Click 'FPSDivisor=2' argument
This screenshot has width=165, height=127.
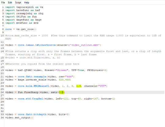point(97,70)
